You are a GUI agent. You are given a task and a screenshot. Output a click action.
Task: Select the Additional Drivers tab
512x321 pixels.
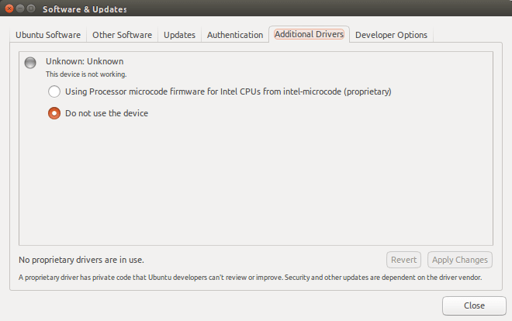[x=309, y=34]
